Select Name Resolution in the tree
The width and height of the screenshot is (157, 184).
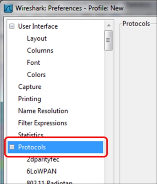(43, 111)
